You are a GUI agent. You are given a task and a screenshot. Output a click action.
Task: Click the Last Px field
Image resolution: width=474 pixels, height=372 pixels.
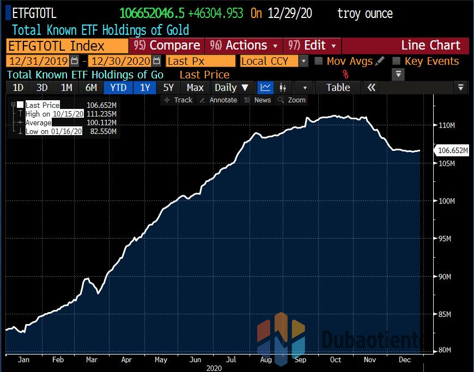click(200, 62)
